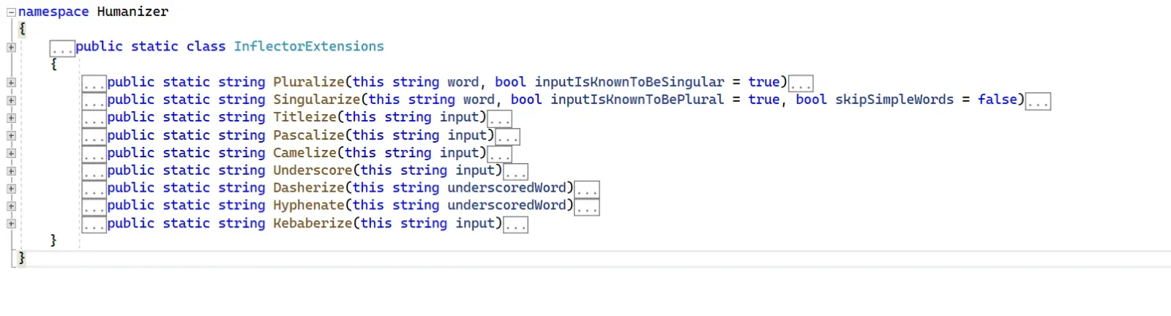Viewport: 1171px width, 316px height.
Task: Click the Underscore method name
Action: click(313, 170)
